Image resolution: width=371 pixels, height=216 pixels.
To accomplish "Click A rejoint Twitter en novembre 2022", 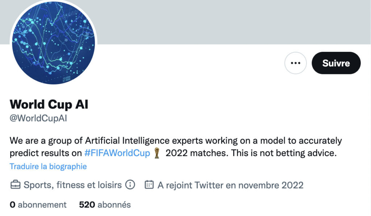I will click(230, 185).
